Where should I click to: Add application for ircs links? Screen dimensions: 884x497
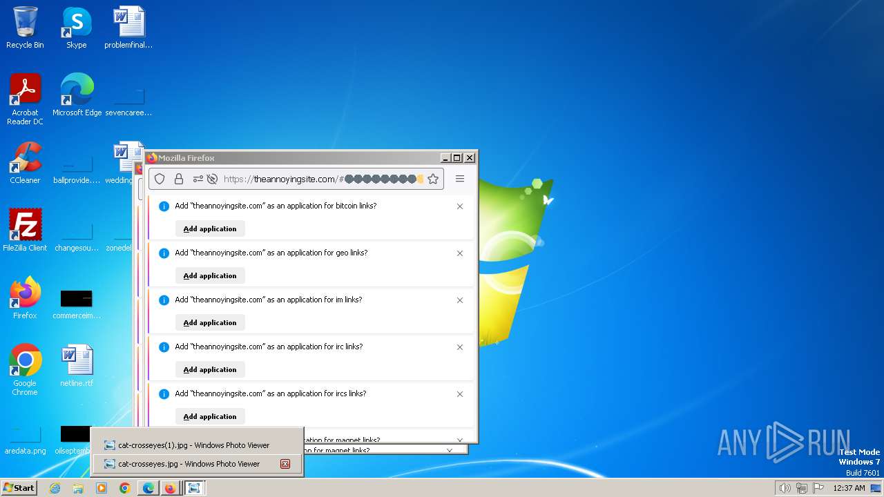(210, 416)
